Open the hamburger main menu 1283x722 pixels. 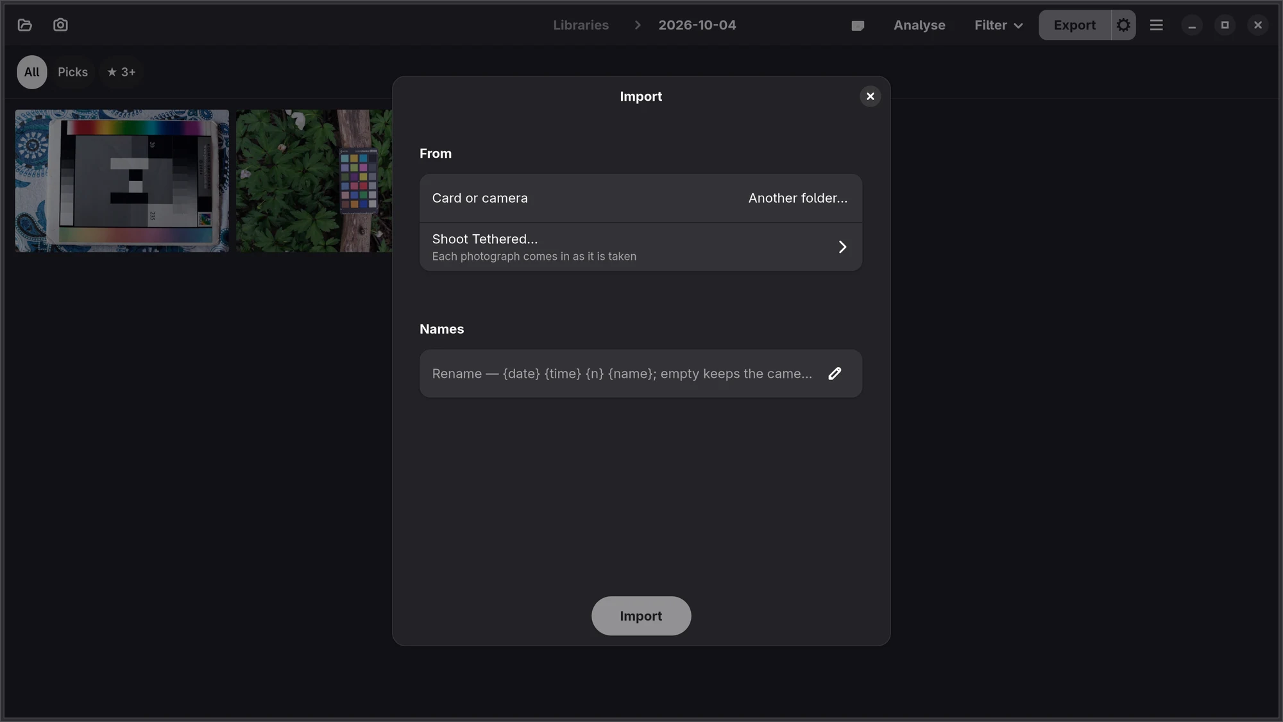(1157, 25)
